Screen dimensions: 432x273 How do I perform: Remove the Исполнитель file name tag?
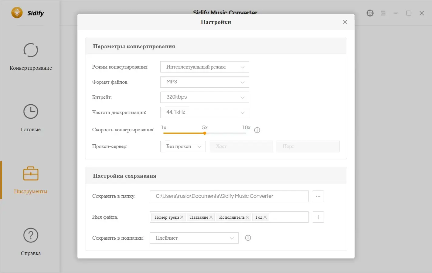[x=247, y=217]
